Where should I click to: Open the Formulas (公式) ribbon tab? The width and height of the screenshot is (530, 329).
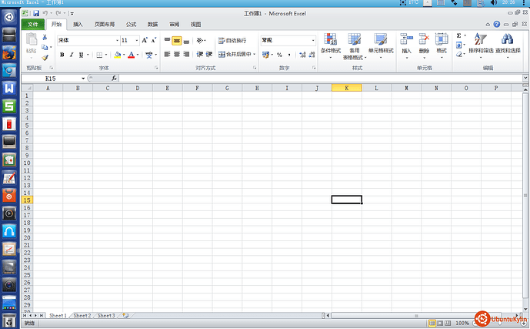click(x=131, y=25)
